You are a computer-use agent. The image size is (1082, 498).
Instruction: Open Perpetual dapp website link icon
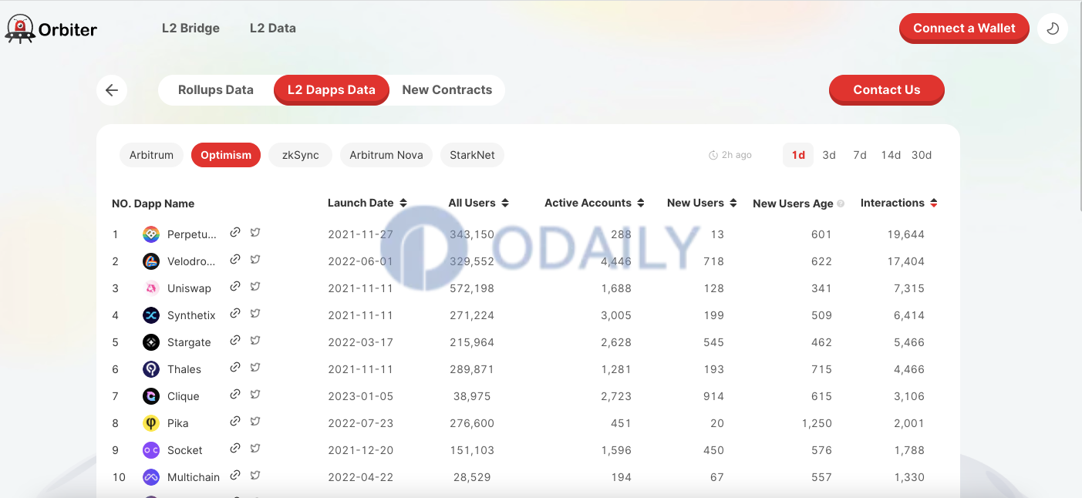coord(235,232)
